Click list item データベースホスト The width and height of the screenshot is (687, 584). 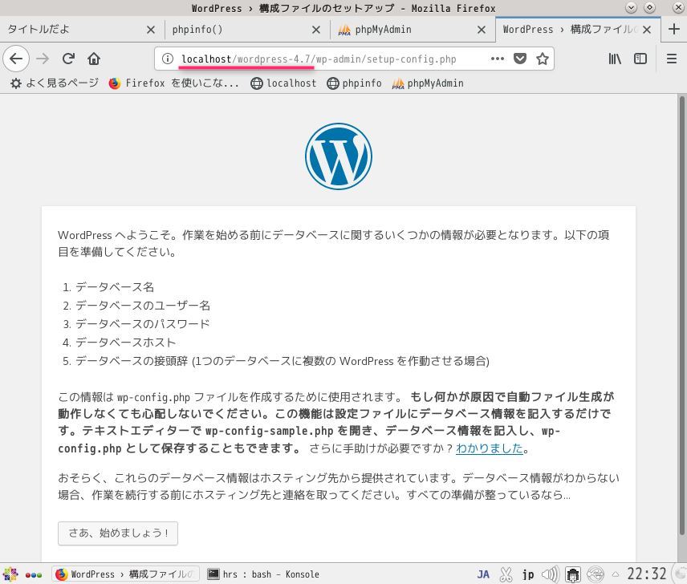[x=126, y=343]
